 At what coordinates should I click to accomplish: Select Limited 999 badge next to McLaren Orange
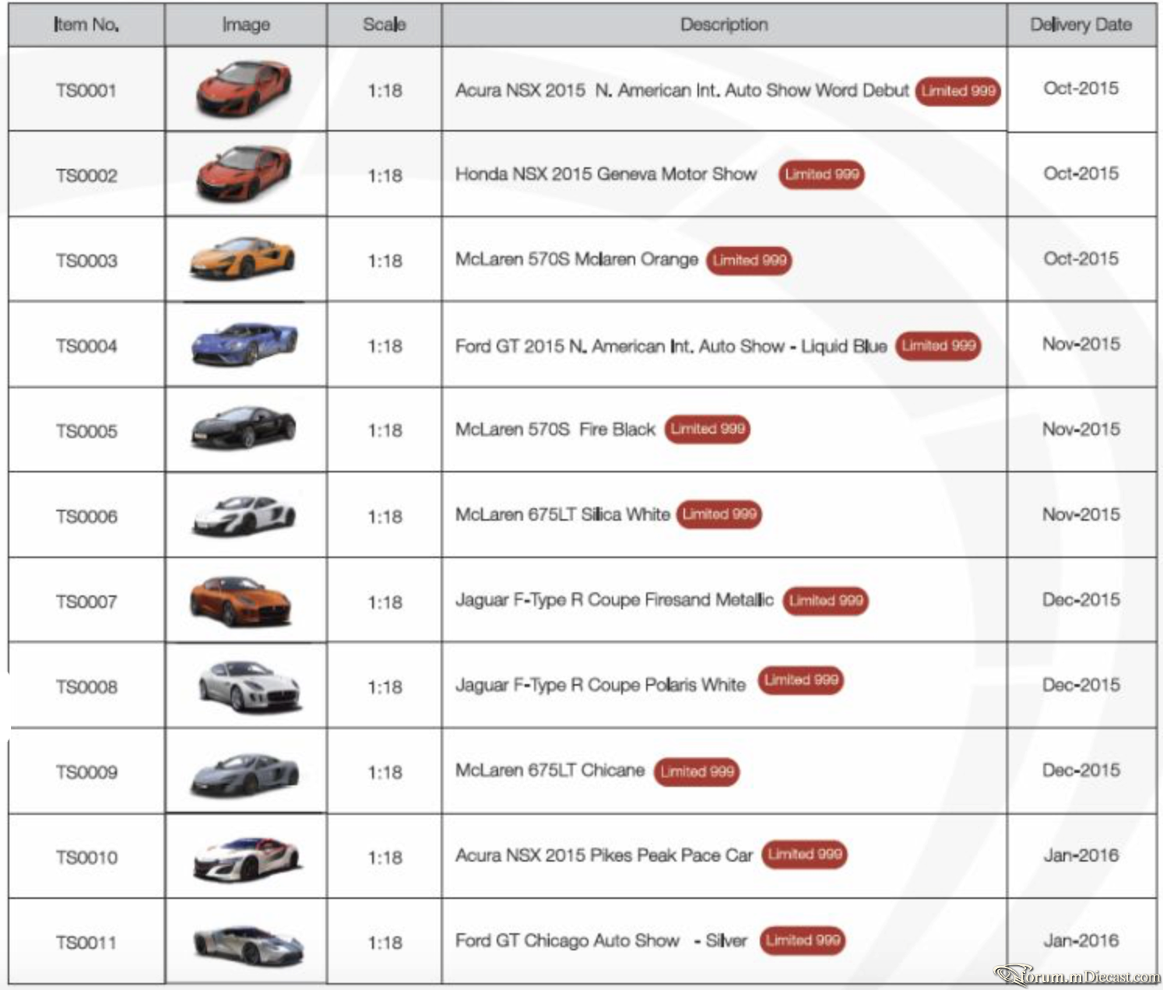(749, 260)
